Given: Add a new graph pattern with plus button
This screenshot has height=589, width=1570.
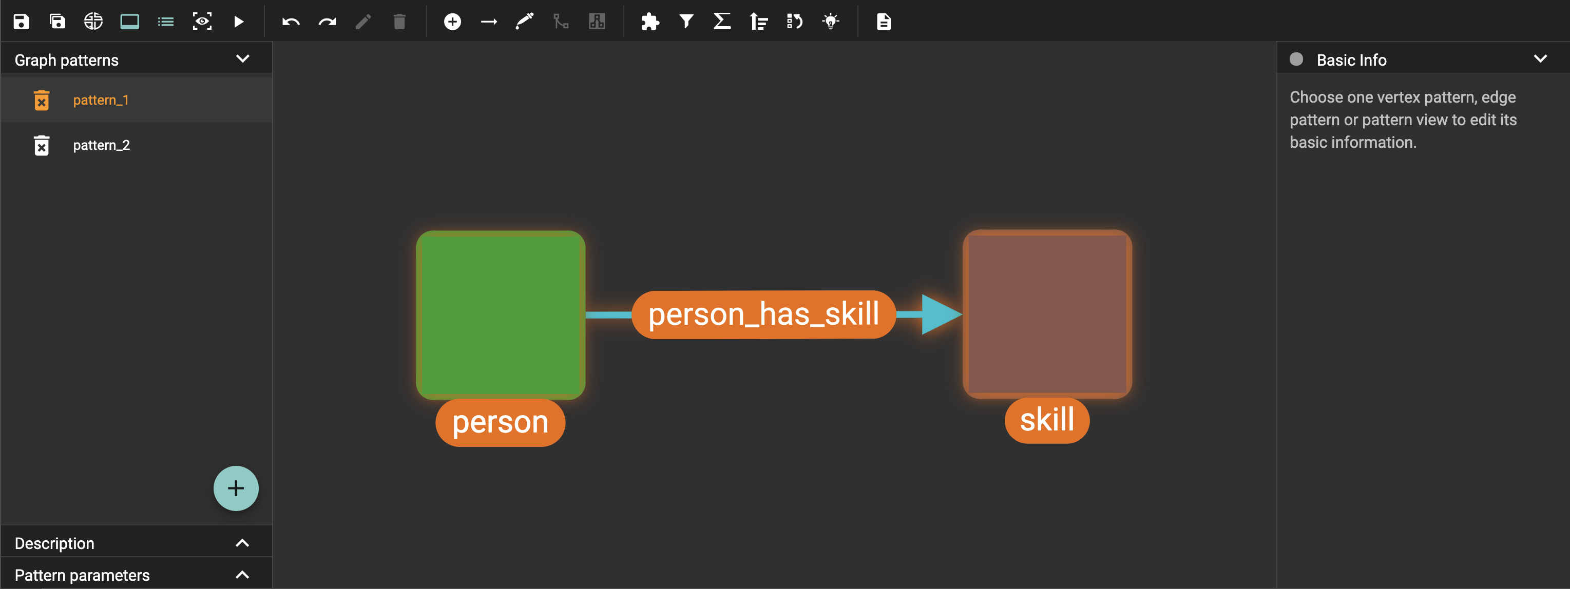Looking at the screenshot, I should tap(236, 488).
